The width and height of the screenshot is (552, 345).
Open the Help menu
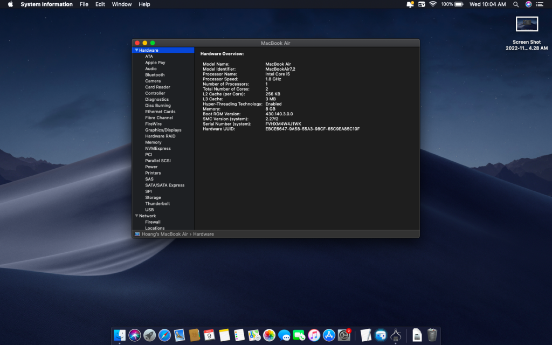[x=144, y=4]
